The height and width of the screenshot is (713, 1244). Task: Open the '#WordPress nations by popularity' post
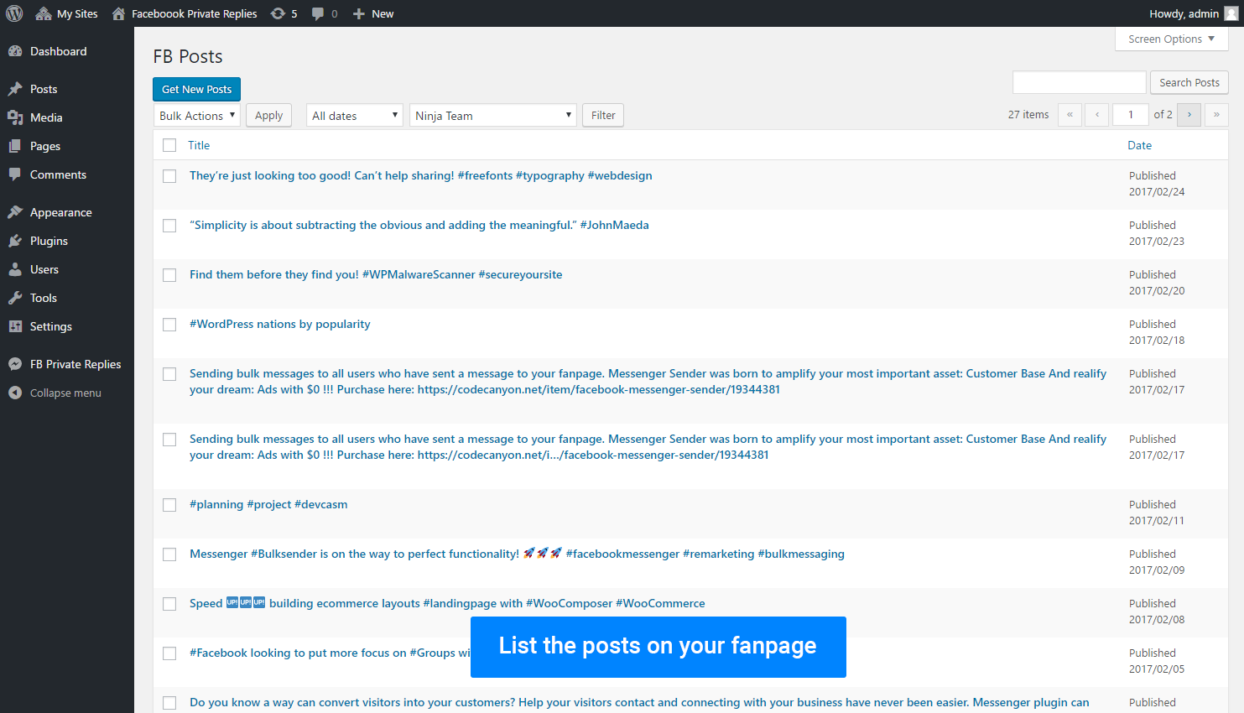coord(280,324)
